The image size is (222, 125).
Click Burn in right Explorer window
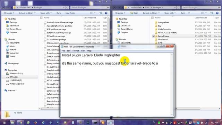click(183, 13)
